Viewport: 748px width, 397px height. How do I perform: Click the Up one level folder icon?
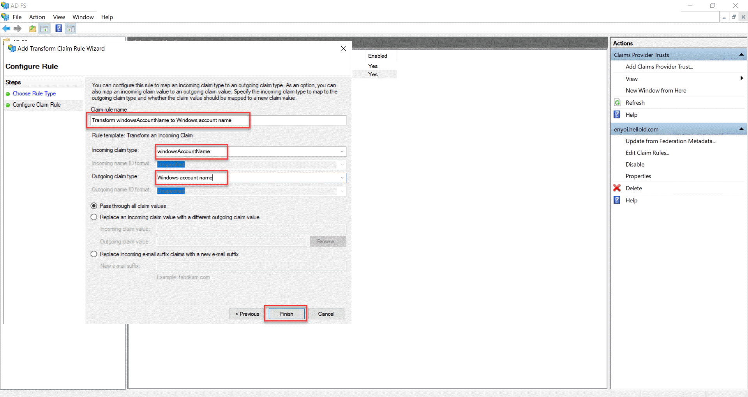(32, 28)
